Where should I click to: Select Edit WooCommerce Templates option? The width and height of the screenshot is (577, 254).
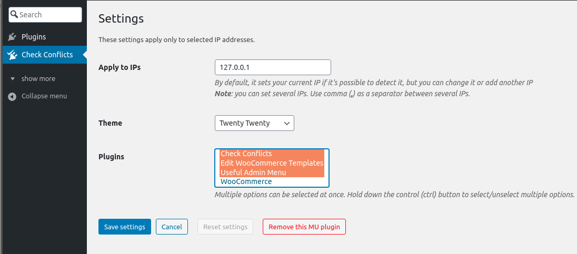272,163
